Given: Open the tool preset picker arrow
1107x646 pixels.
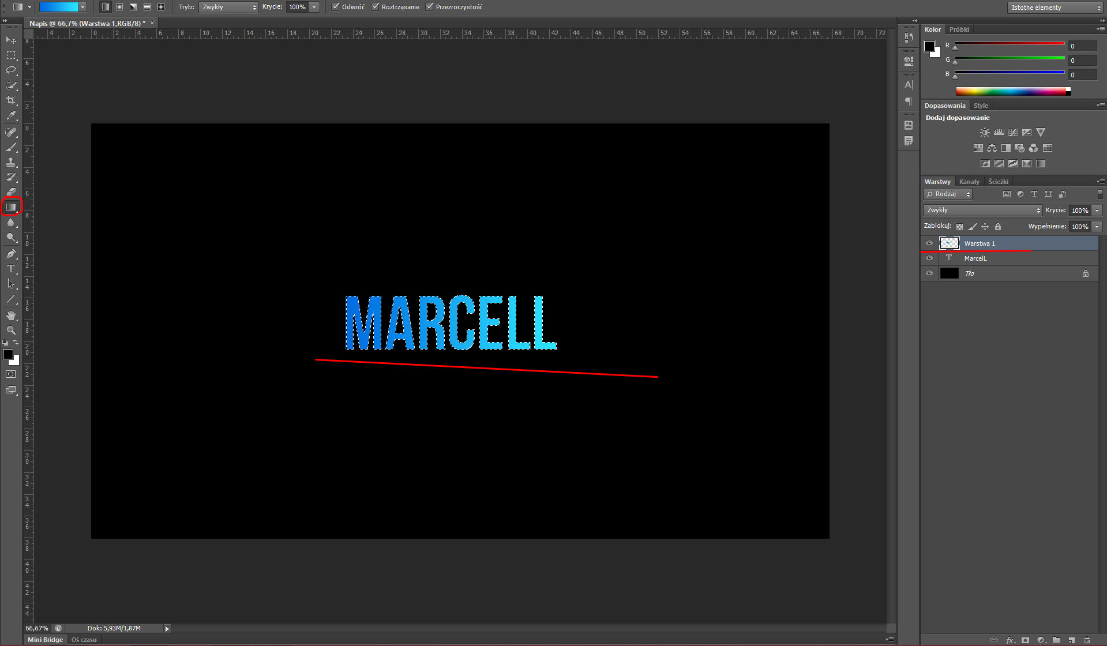Looking at the screenshot, I should [x=29, y=7].
